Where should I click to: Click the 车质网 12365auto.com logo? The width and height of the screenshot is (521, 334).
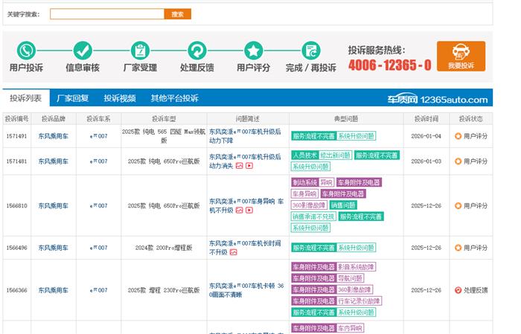click(x=437, y=99)
